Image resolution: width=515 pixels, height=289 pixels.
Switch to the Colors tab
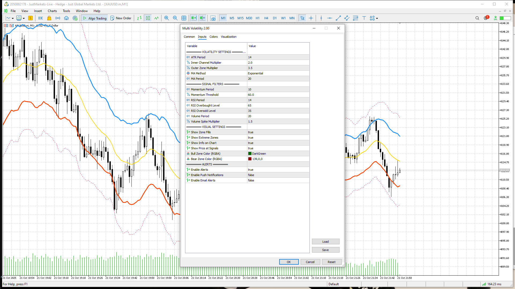pyautogui.click(x=214, y=37)
